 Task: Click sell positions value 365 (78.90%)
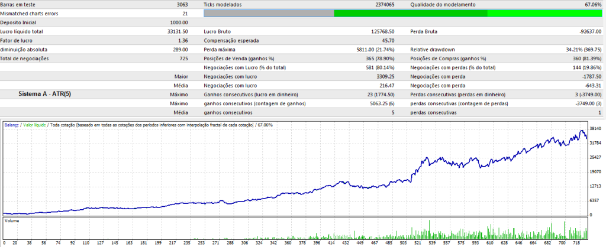[x=379, y=58]
